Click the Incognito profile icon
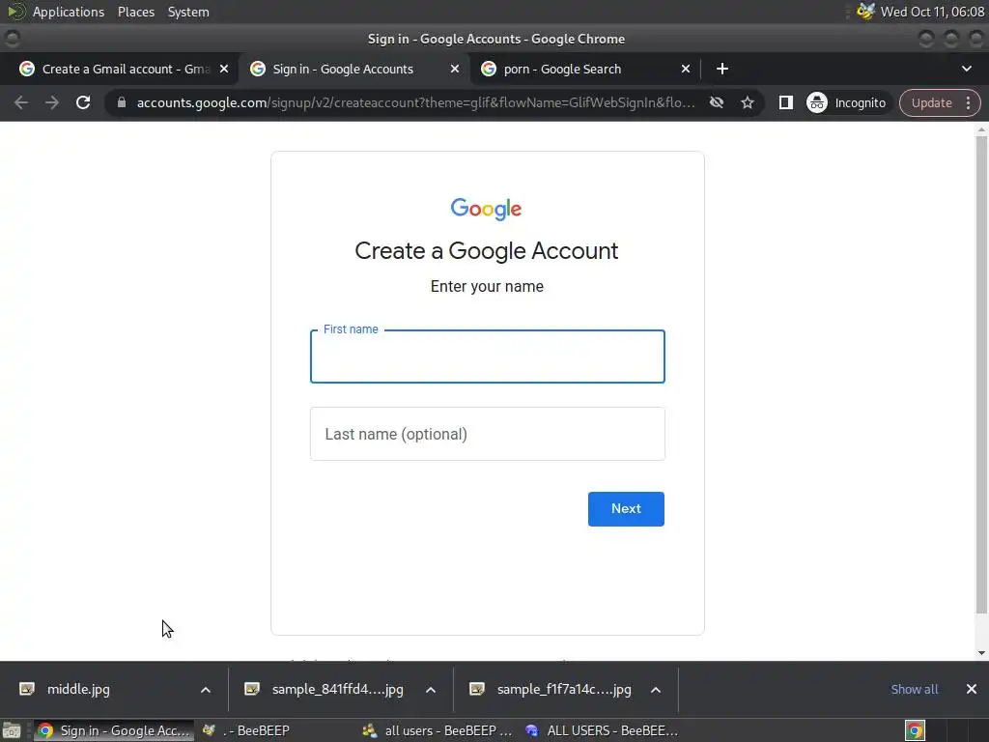This screenshot has width=989, height=742. [x=817, y=102]
